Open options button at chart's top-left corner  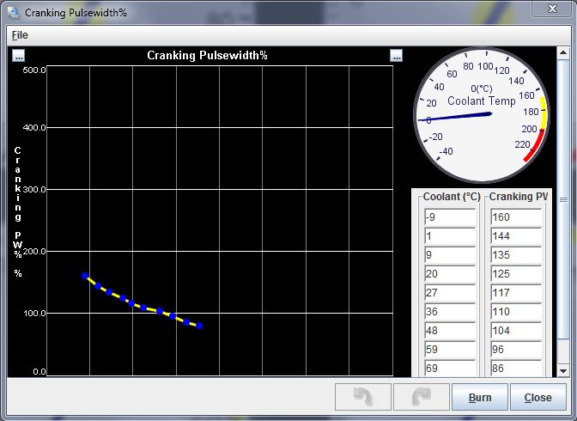click(19, 56)
